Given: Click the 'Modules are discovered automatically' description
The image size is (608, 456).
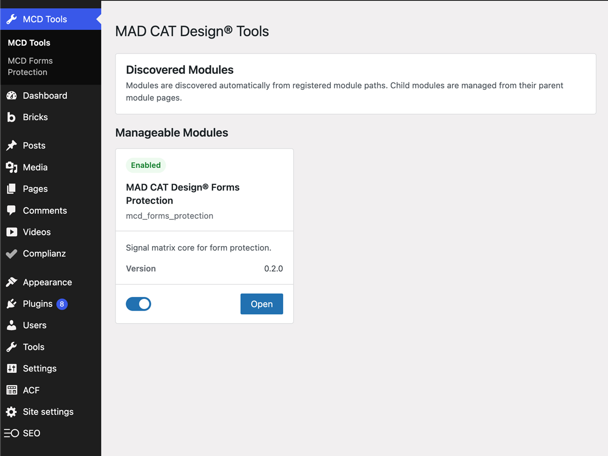Looking at the screenshot, I should pos(345,92).
